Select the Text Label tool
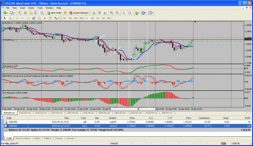 coord(50,18)
